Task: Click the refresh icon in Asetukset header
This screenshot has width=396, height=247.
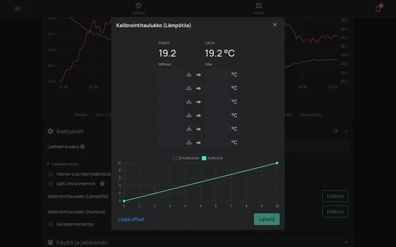Action: 336,131
